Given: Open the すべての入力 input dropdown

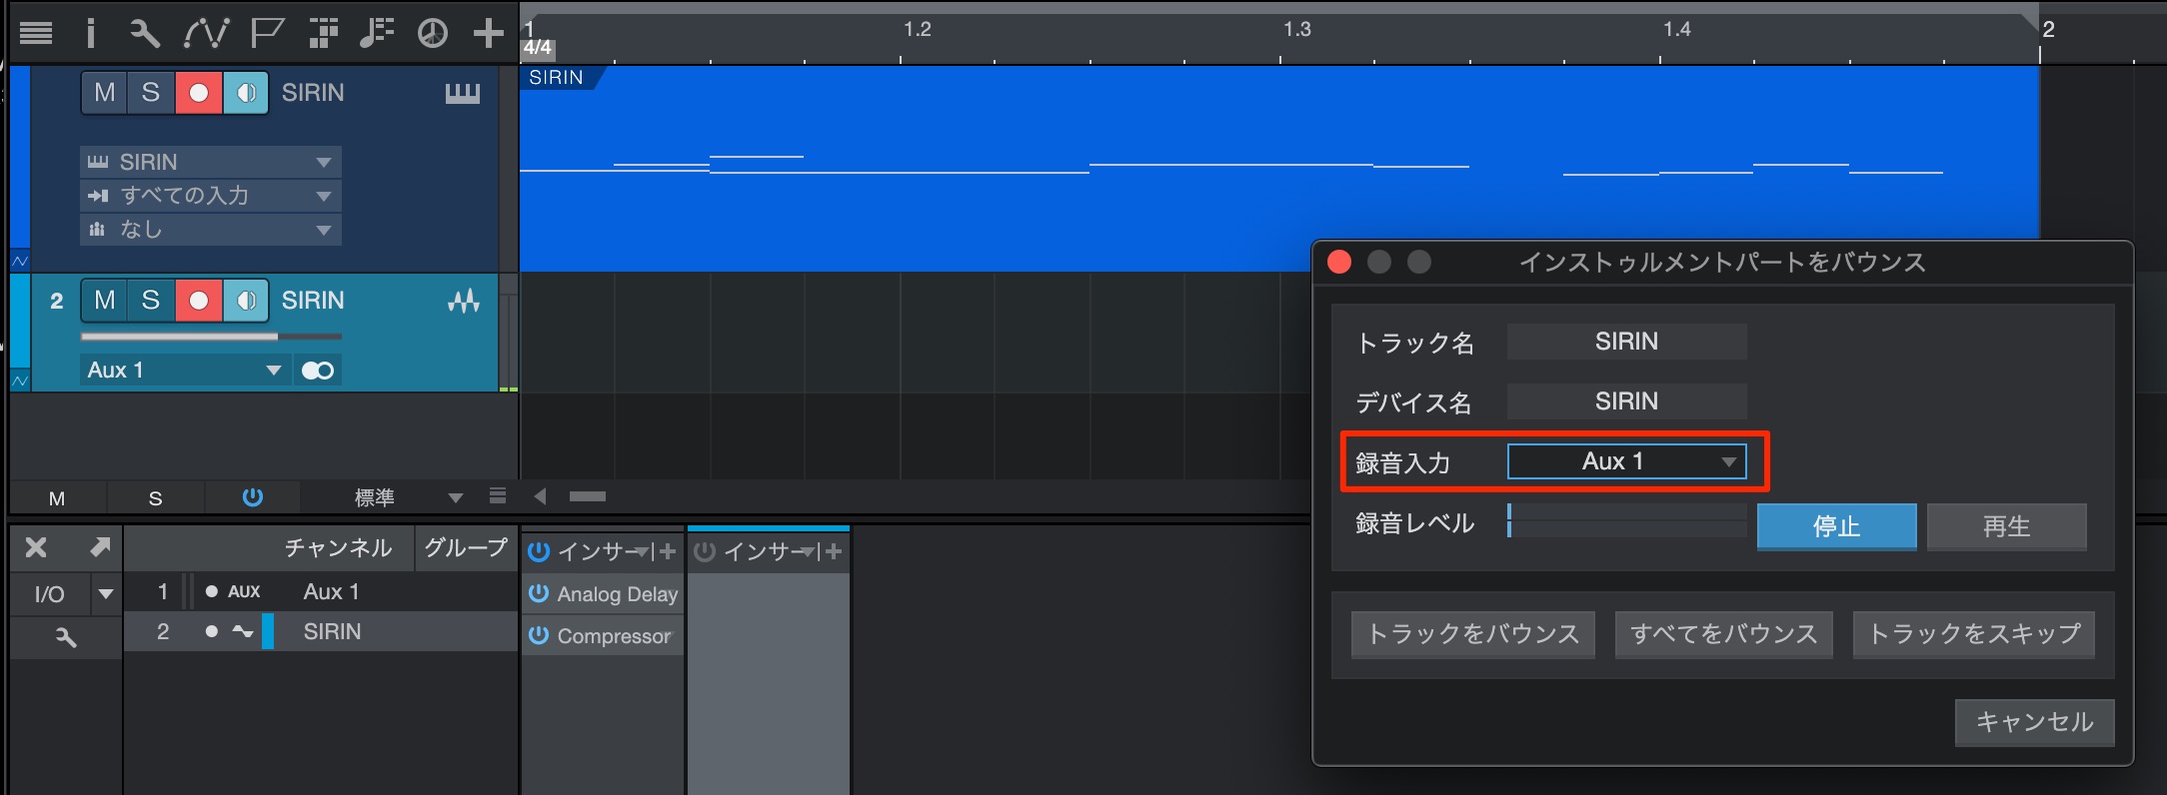Looking at the screenshot, I should click(x=211, y=196).
